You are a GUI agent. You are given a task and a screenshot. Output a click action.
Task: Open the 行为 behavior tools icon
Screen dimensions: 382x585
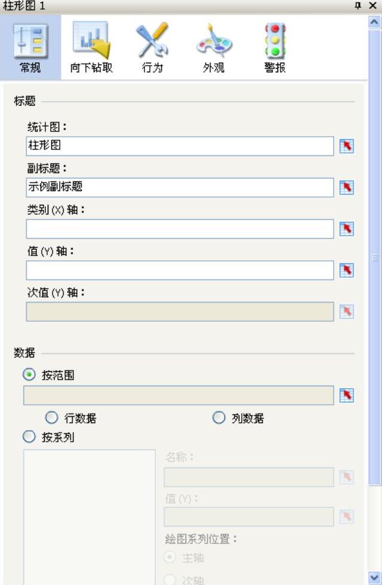tap(152, 48)
